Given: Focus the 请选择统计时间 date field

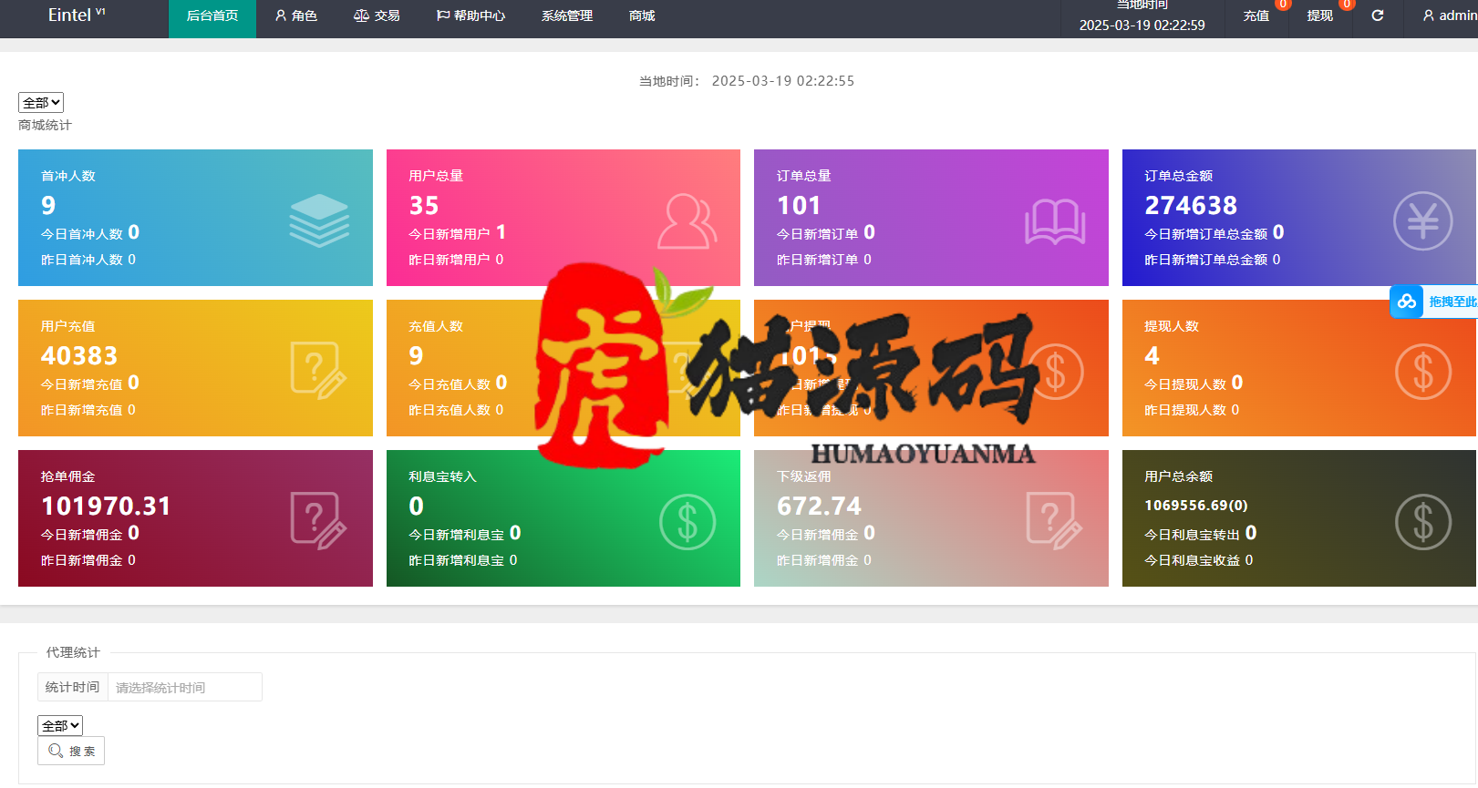Looking at the screenshot, I should 185,687.
